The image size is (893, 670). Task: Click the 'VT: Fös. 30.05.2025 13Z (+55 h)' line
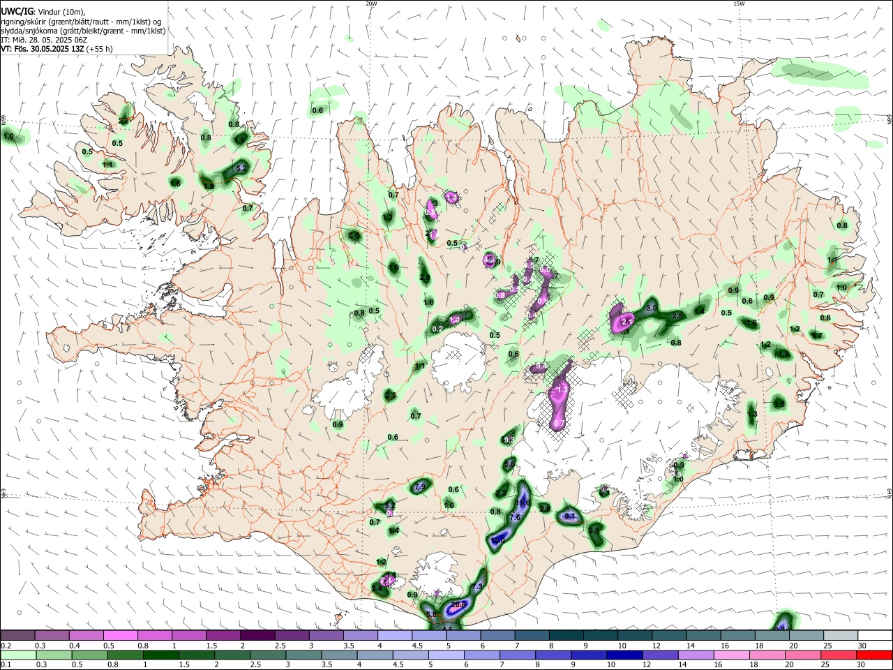pyautogui.click(x=57, y=49)
